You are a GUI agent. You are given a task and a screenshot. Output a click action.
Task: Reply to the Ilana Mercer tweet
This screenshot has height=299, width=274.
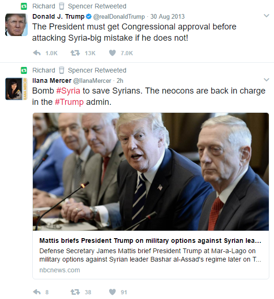[x=37, y=292]
